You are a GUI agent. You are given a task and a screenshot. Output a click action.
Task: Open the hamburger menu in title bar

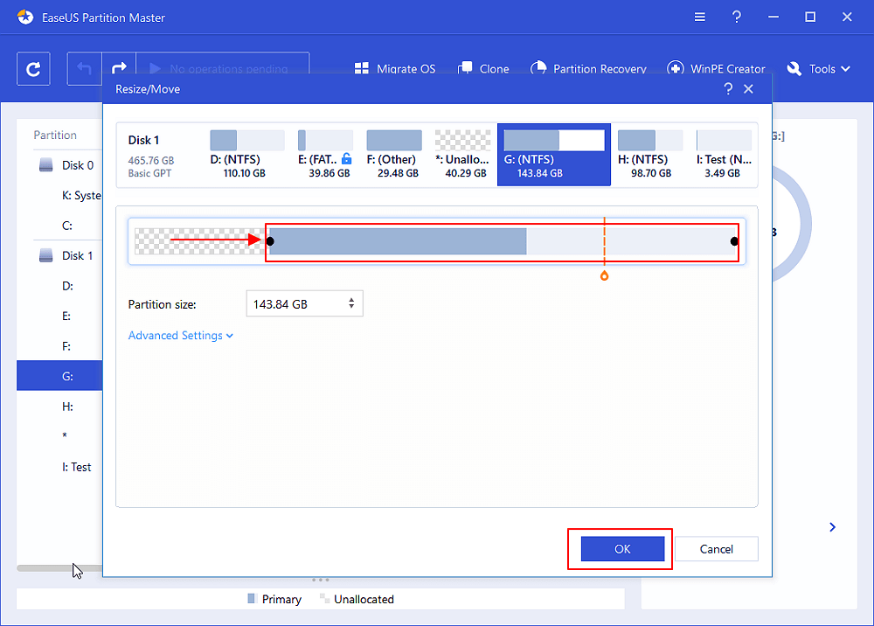click(x=699, y=17)
